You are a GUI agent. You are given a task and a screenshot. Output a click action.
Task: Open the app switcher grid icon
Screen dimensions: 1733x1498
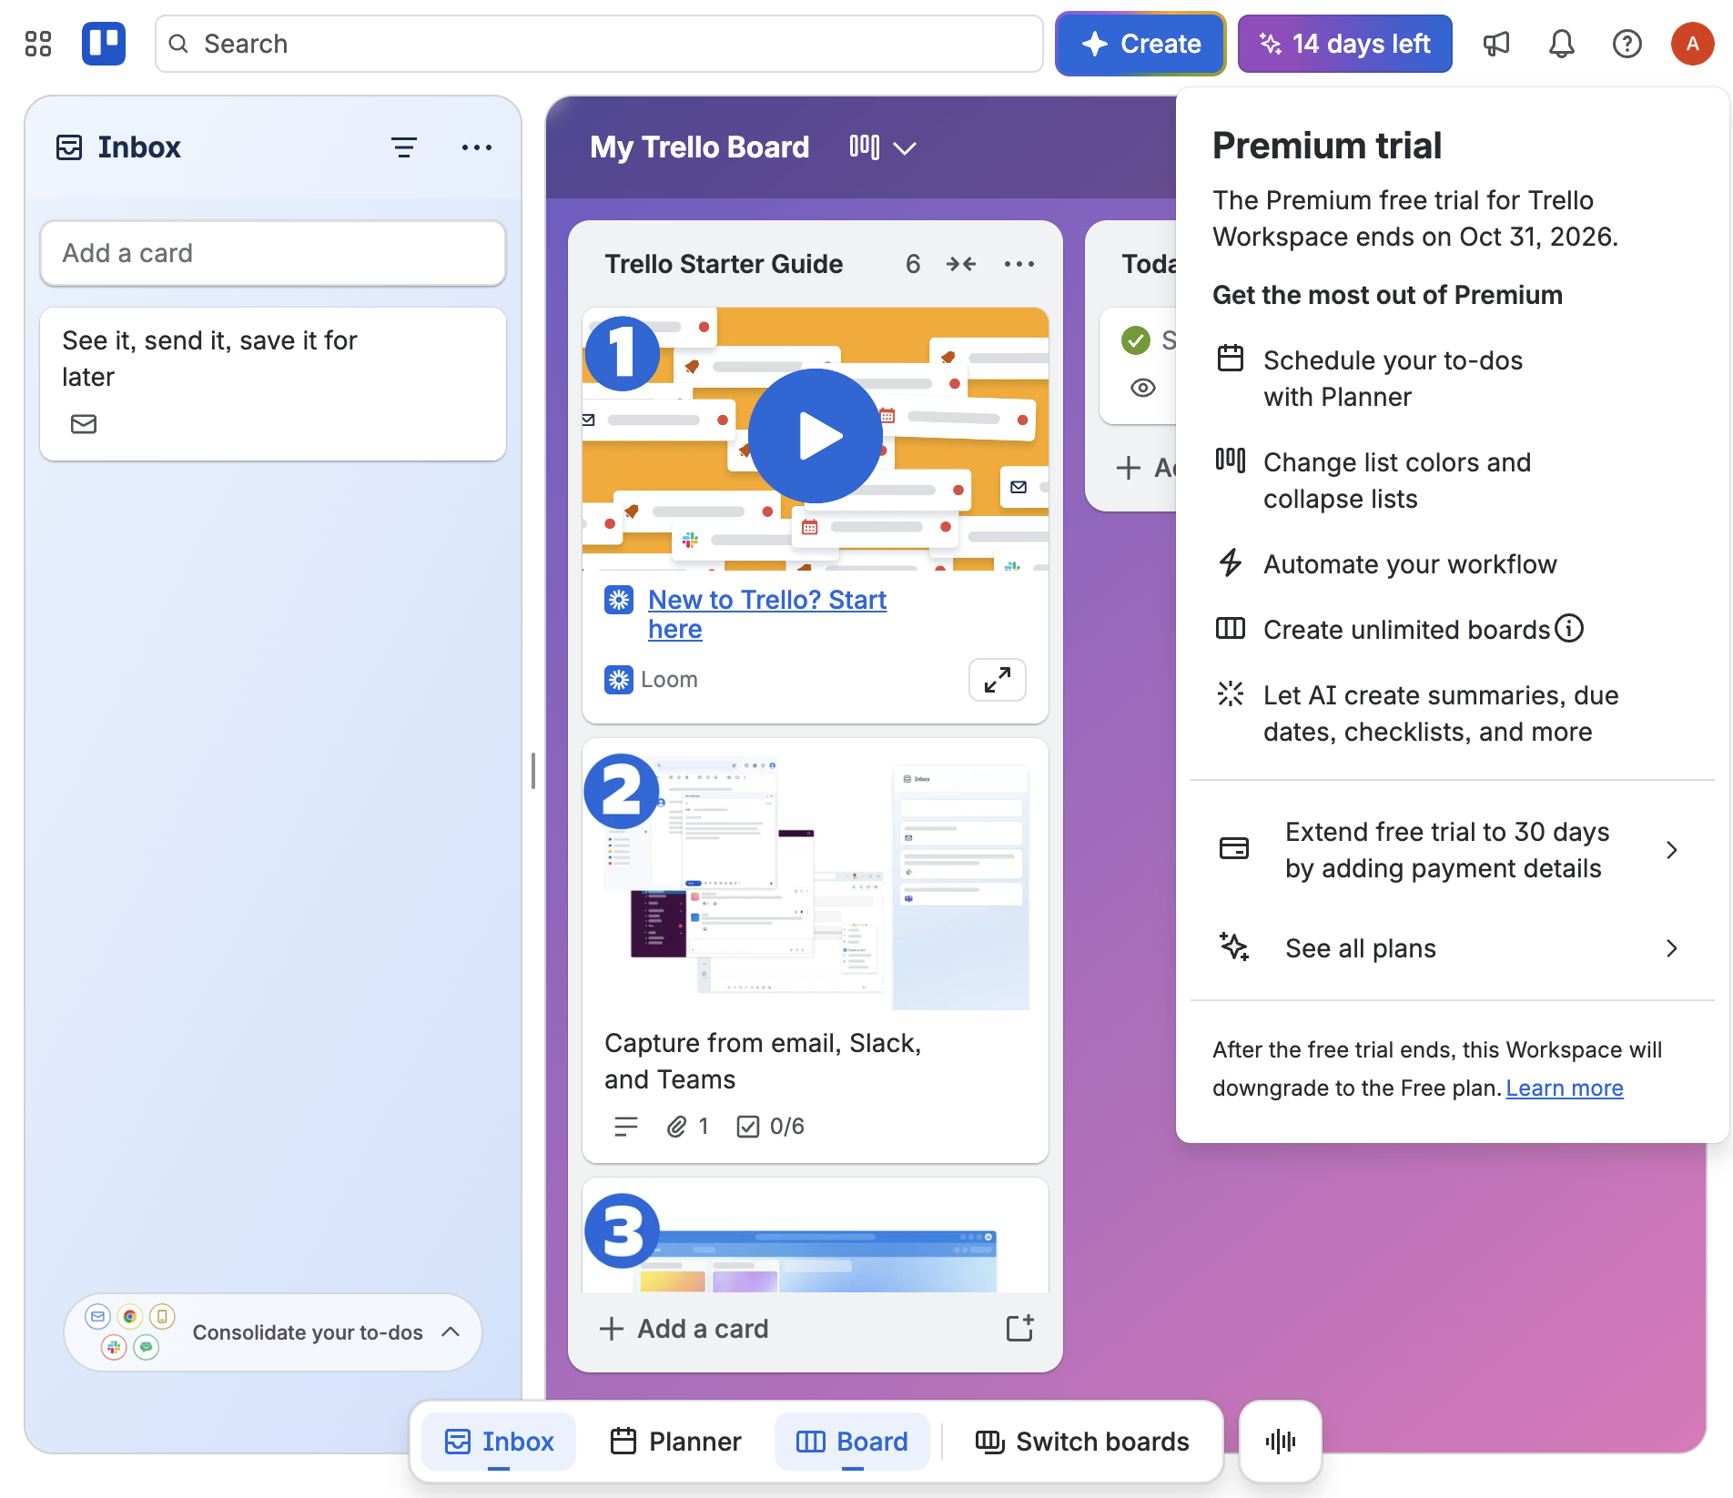(38, 44)
